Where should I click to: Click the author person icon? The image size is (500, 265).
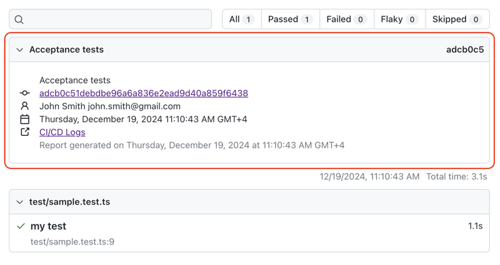click(x=25, y=107)
